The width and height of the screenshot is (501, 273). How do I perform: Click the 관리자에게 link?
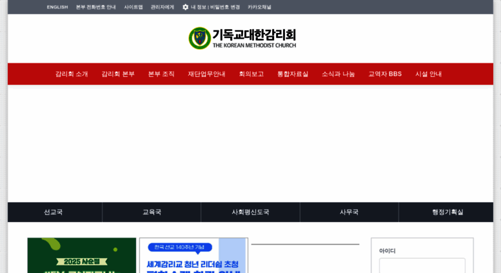pos(162,7)
